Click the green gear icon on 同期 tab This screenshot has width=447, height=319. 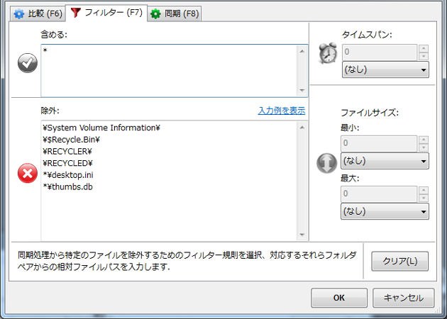[x=155, y=14]
